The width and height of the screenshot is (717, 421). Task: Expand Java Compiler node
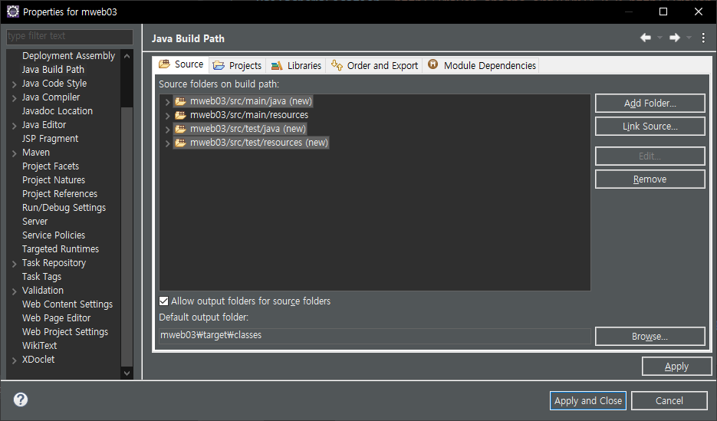pyautogui.click(x=14, y=98)
